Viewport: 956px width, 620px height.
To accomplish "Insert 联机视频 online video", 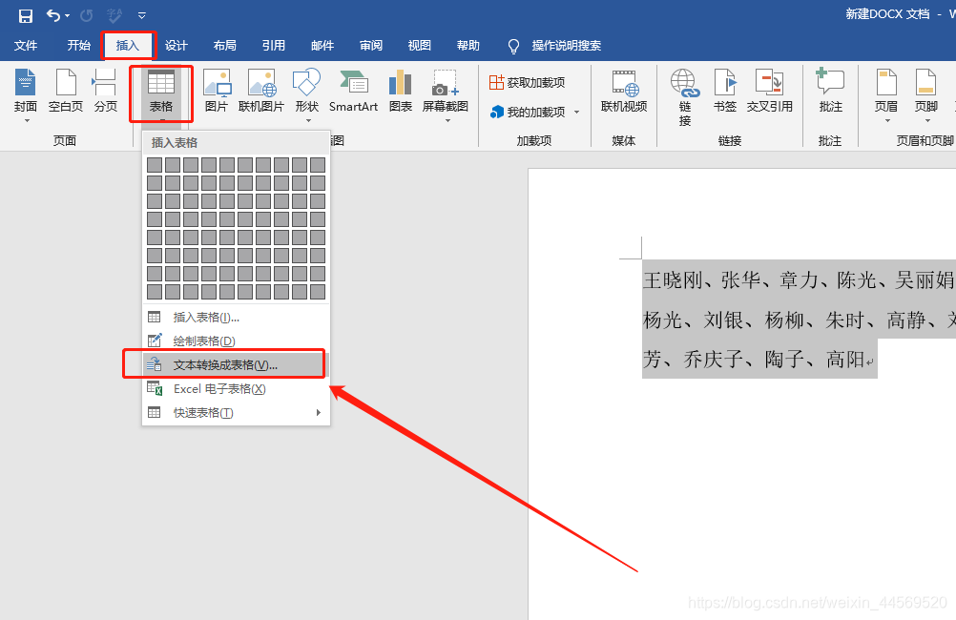I will coord(624,92).
